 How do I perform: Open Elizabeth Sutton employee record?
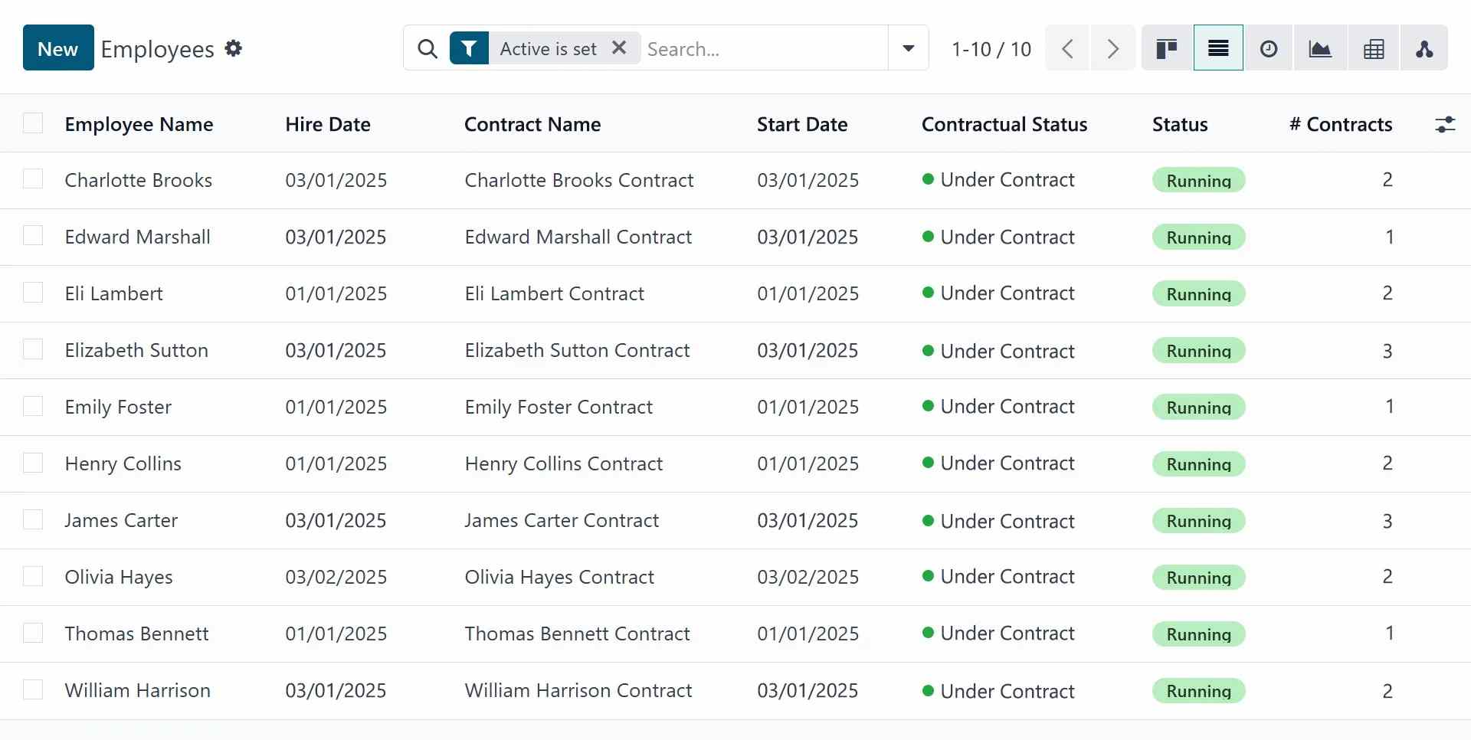pyautogui.click(x=136, y=350)
